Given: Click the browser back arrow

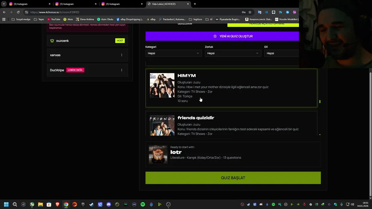Looking at the screenshot, I should (x=4, y=12).
